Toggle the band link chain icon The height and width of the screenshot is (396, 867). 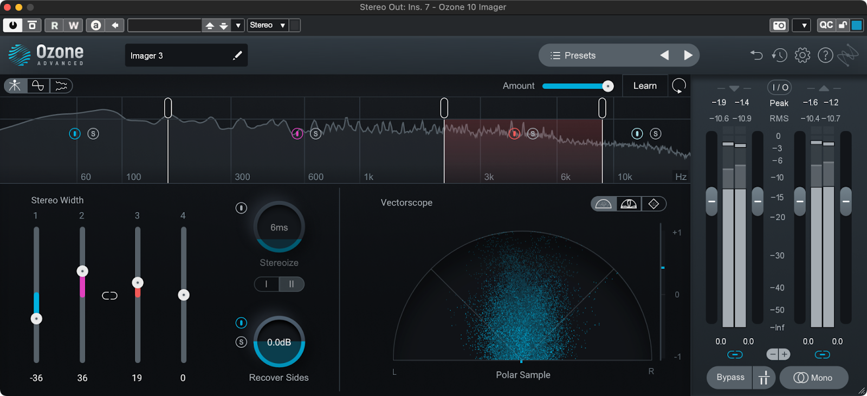(109, 295)
